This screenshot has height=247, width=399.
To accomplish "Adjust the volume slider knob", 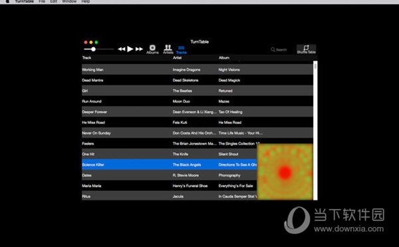I will click(93, 49).
